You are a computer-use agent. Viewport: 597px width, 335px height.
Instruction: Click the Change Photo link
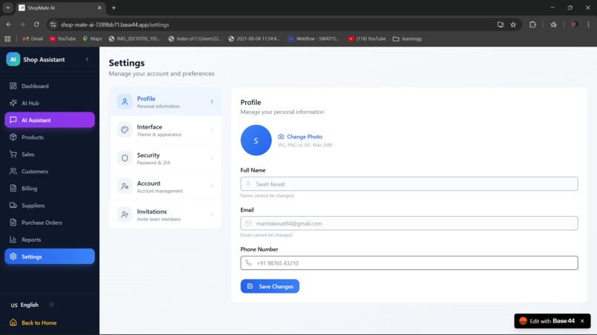pyautogui.click(x=300, y=137)
